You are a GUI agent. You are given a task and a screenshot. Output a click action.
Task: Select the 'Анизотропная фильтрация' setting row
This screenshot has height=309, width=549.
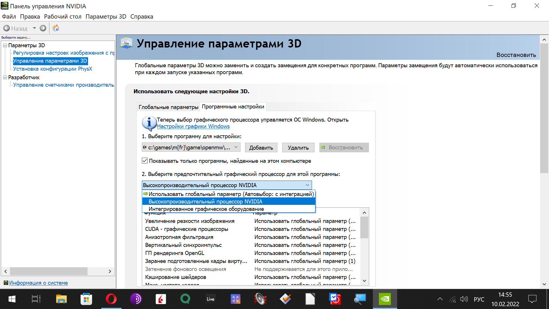[x=250, y=237]
